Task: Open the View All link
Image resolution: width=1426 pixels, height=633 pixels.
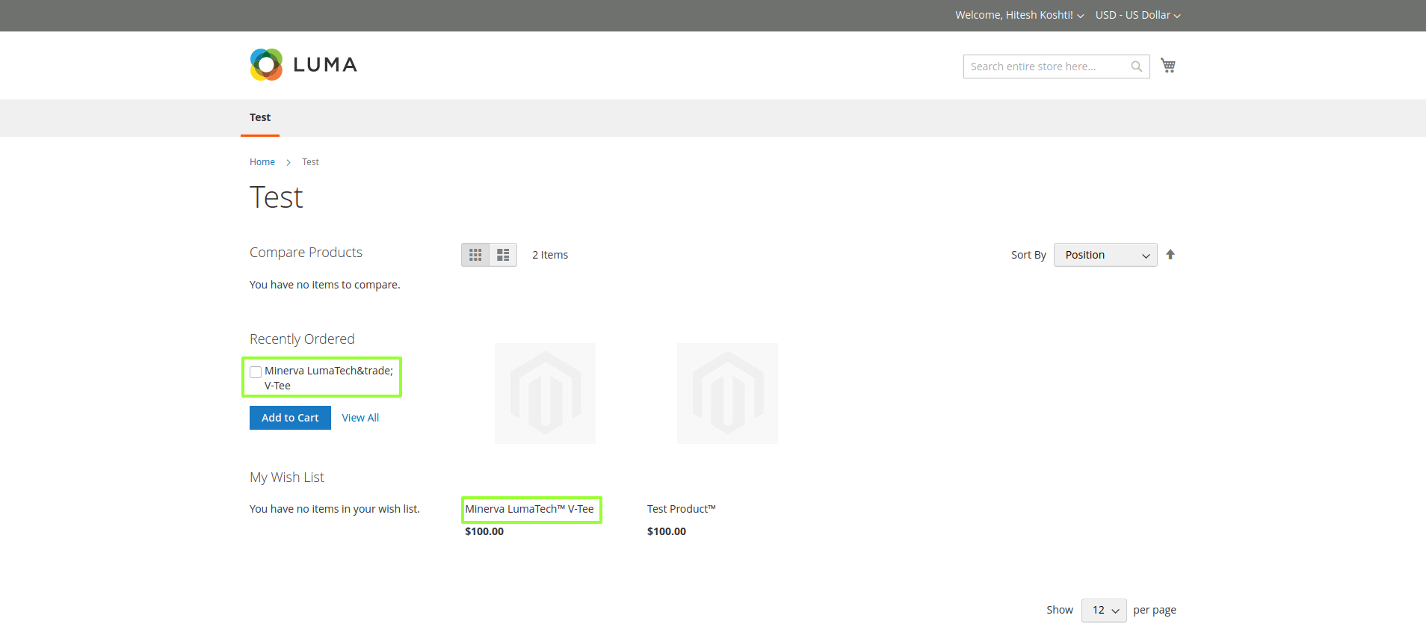Action: (x=360, y=418)
